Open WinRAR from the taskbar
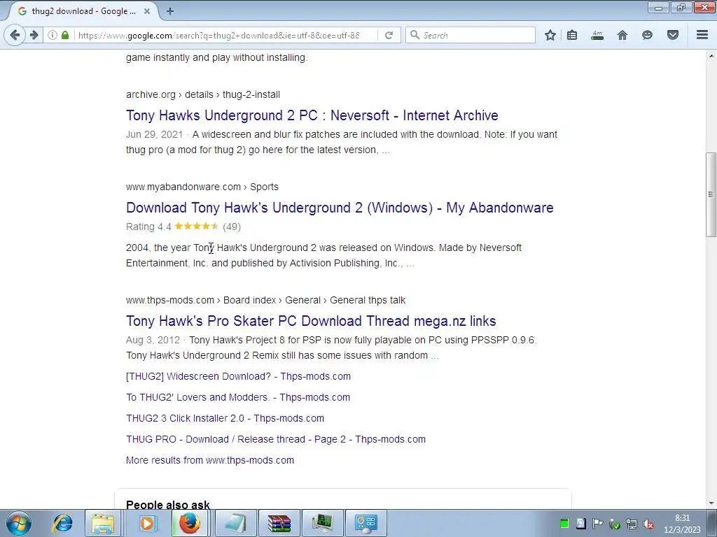717x537 pixels. point(279,523)
